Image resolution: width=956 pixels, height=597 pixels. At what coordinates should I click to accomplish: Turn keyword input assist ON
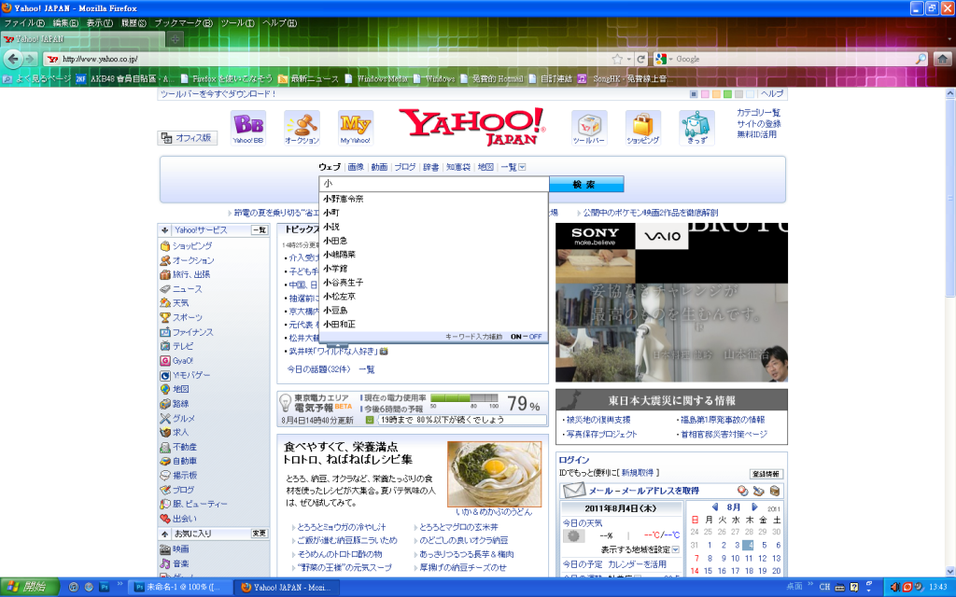click(516, 336)
